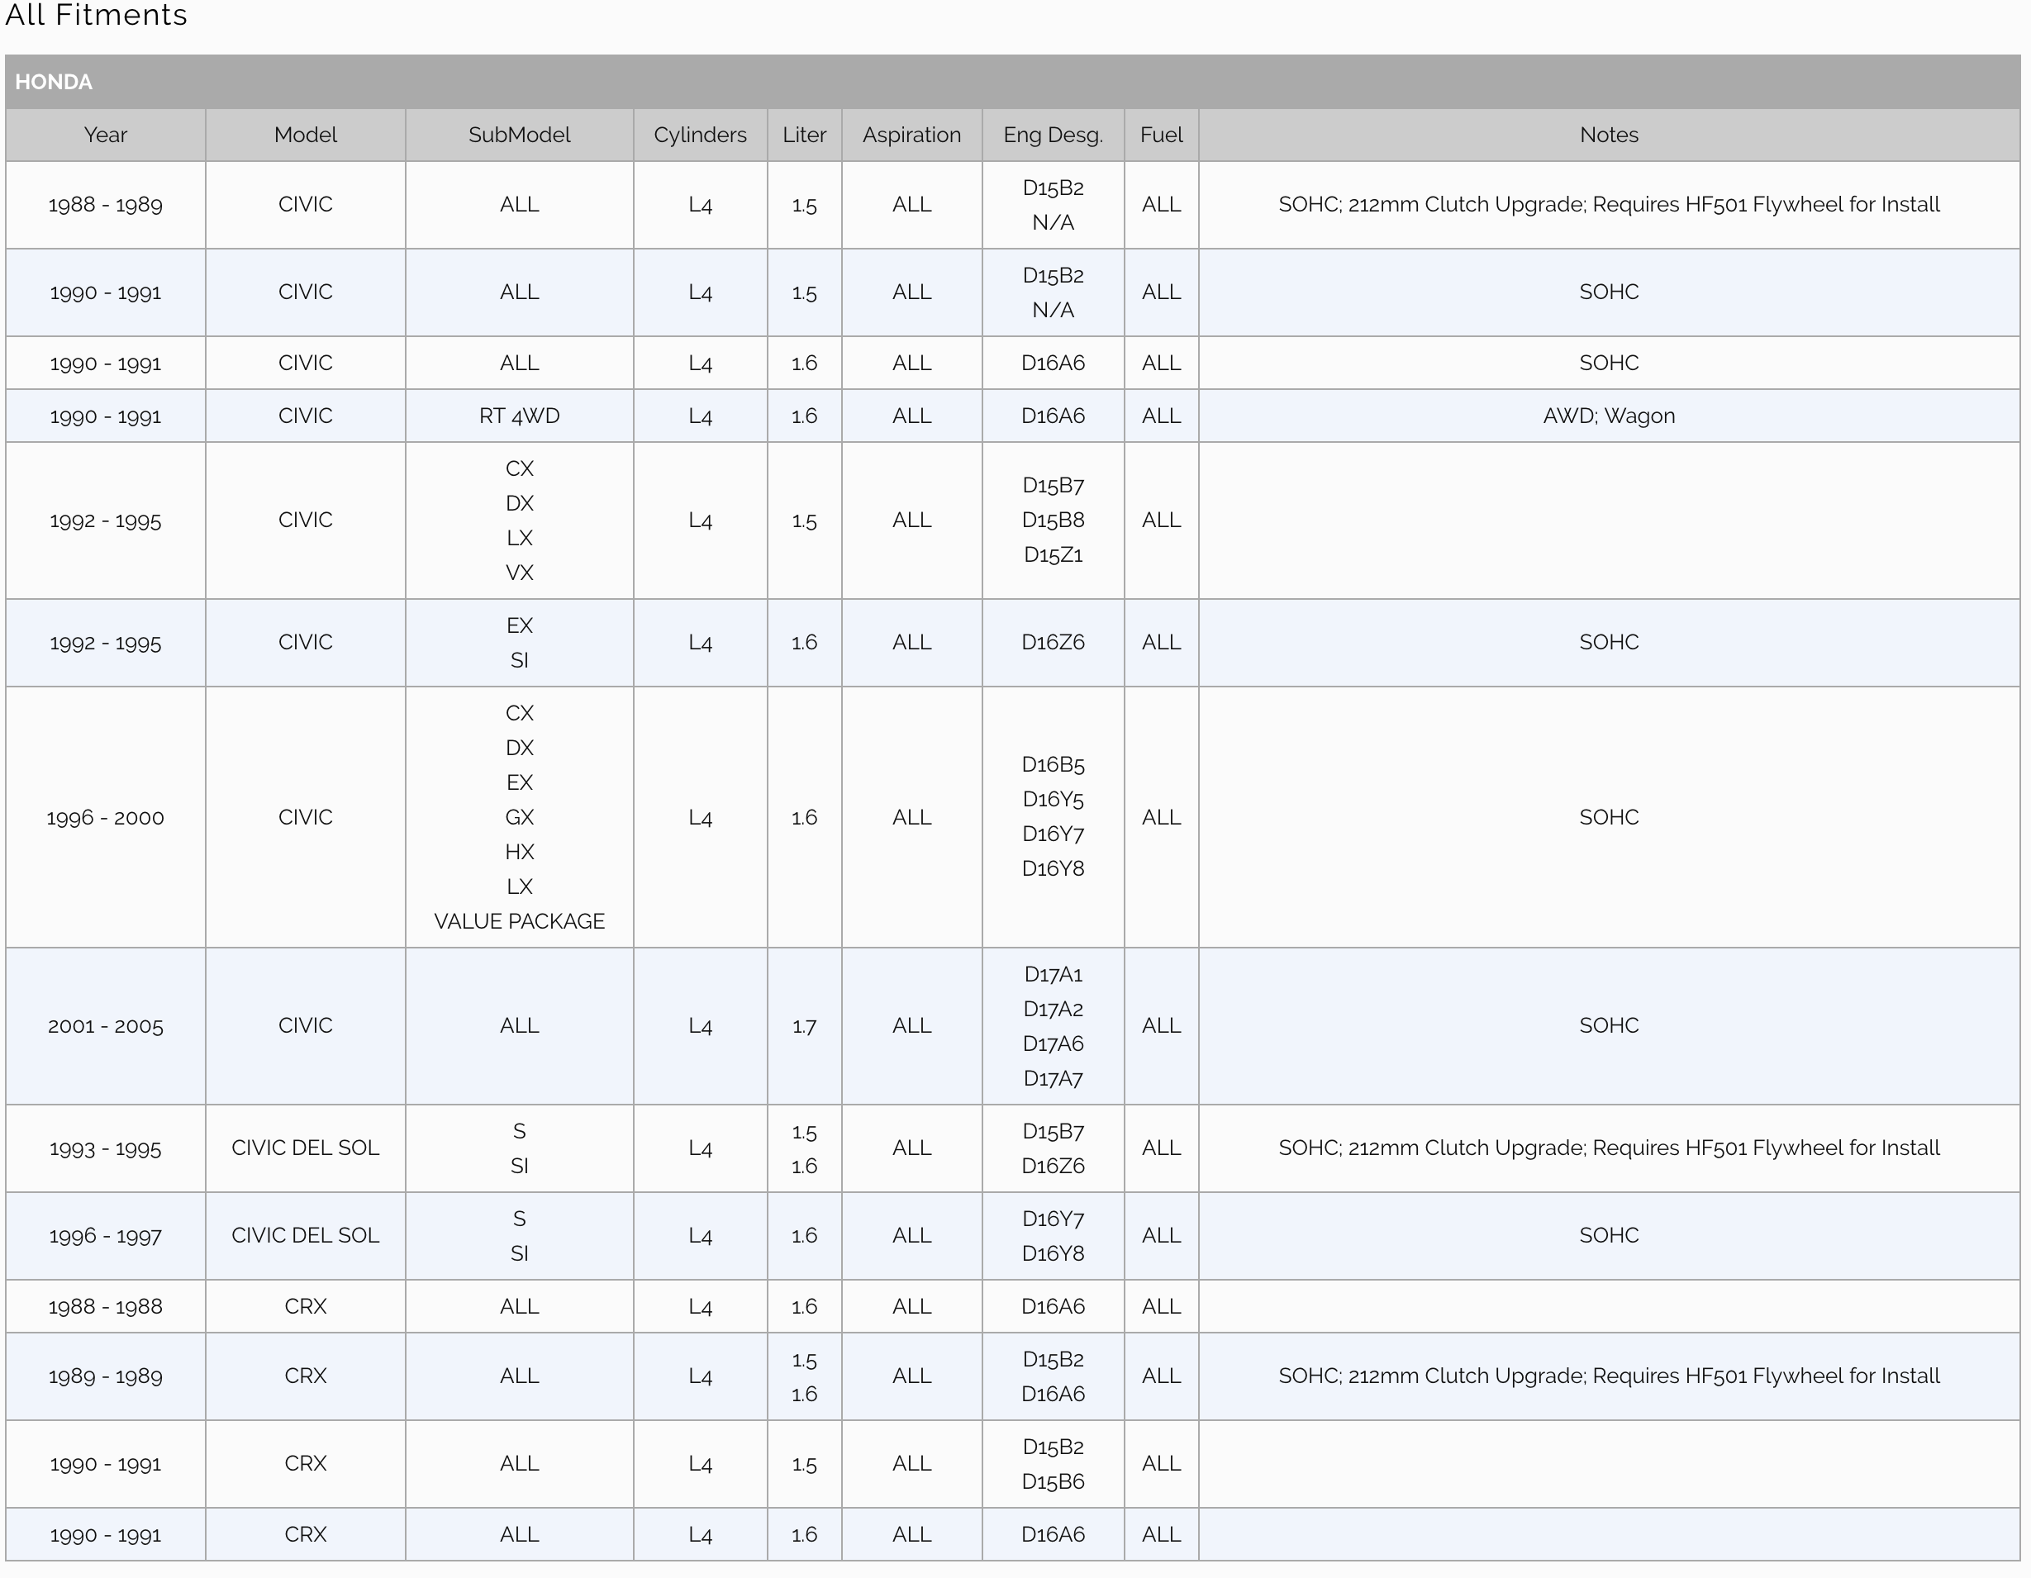The image size is (2031, 1578).
Task: Click the 1993 - 1995 year cell
Action: point(106,1148)
